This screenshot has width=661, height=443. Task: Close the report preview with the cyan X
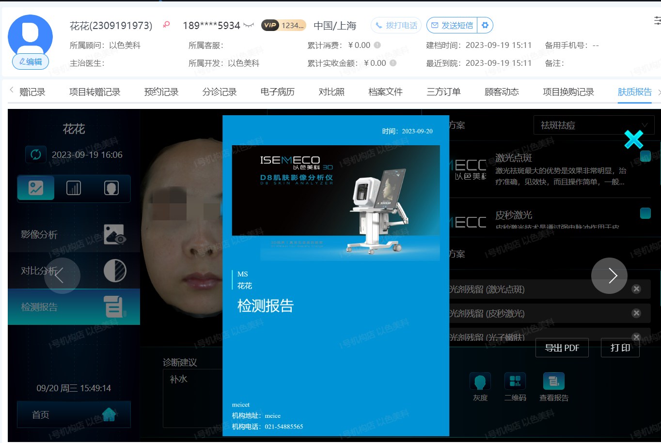[633, 139]
